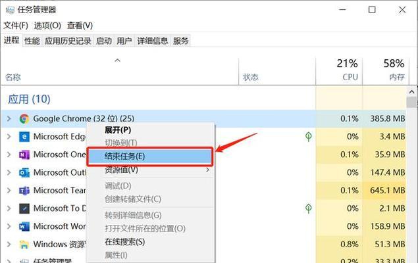The image size is (418, 263).
Task: Switch to the 用户 tab
Action: pyautogui.click(x=124, y=41)
